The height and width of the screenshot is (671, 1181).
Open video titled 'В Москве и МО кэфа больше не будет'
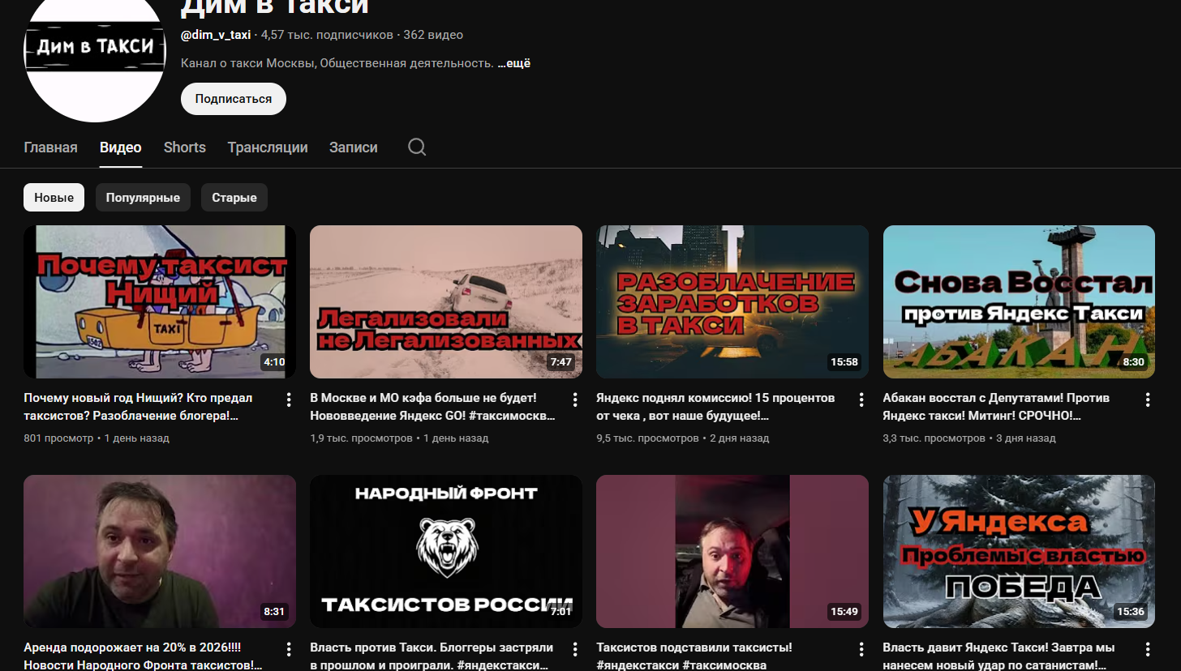tap(432, 407)
